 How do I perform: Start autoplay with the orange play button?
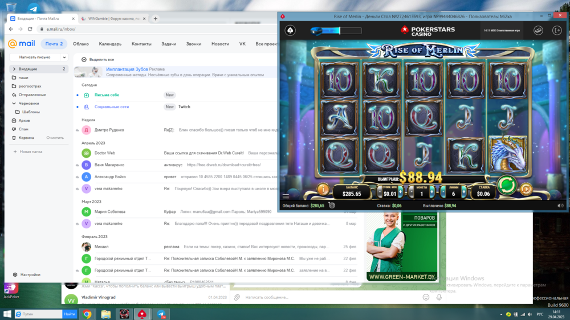coord(526,189)
